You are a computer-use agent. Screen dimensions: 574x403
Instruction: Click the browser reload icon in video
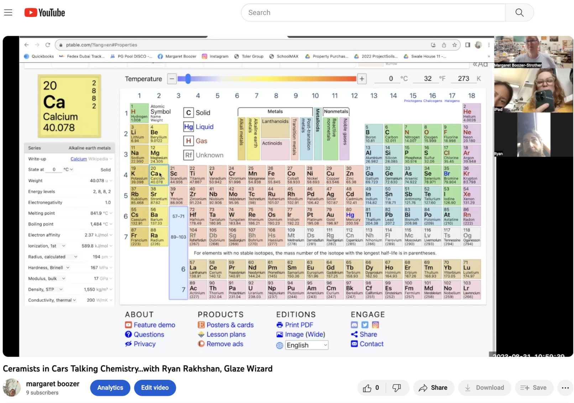coord(48,45)
